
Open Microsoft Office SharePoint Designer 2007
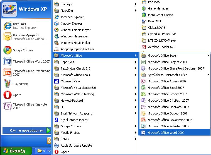pos(175,68)
